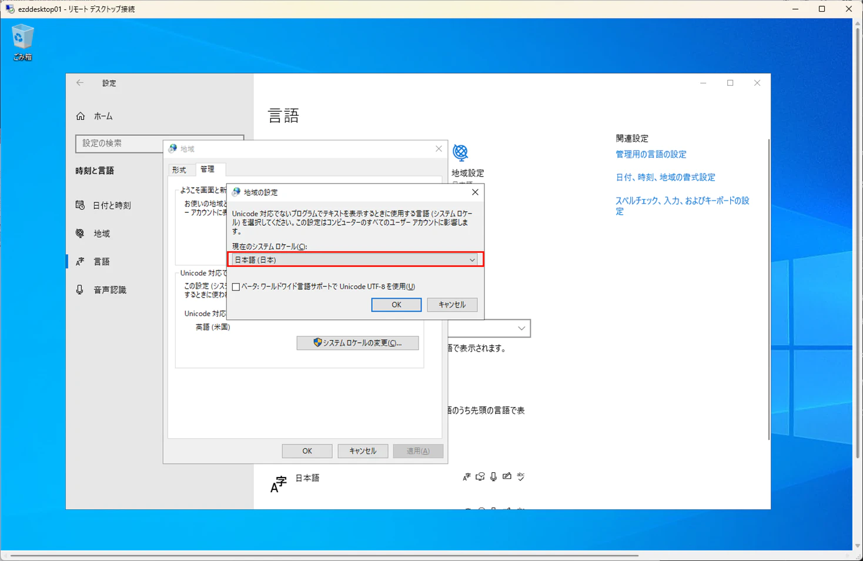Click the 英語 (米国) locale text

click(213, 327)
